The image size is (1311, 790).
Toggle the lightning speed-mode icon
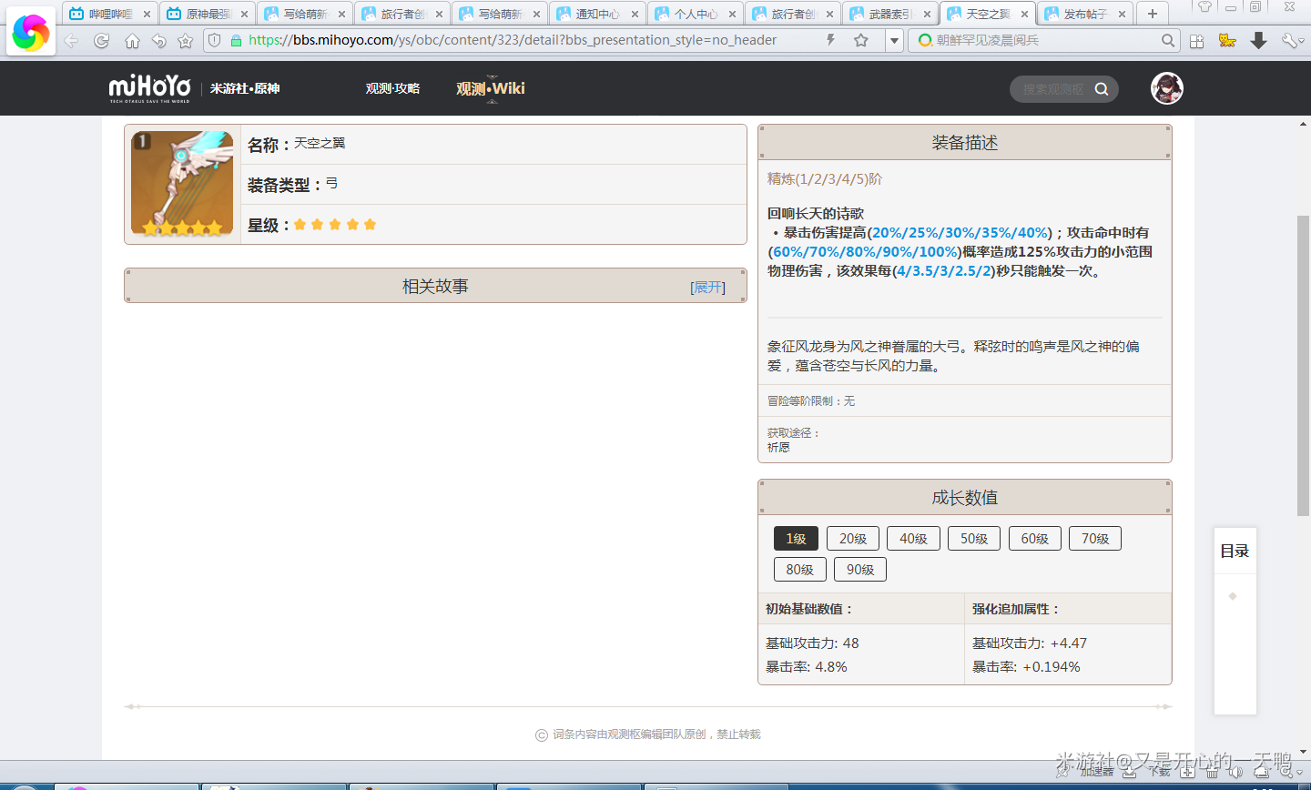click(830, 40)
